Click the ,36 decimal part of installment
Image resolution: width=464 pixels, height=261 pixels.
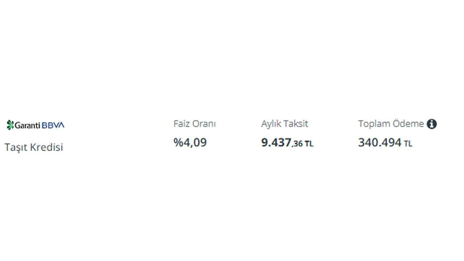(297, 144)
